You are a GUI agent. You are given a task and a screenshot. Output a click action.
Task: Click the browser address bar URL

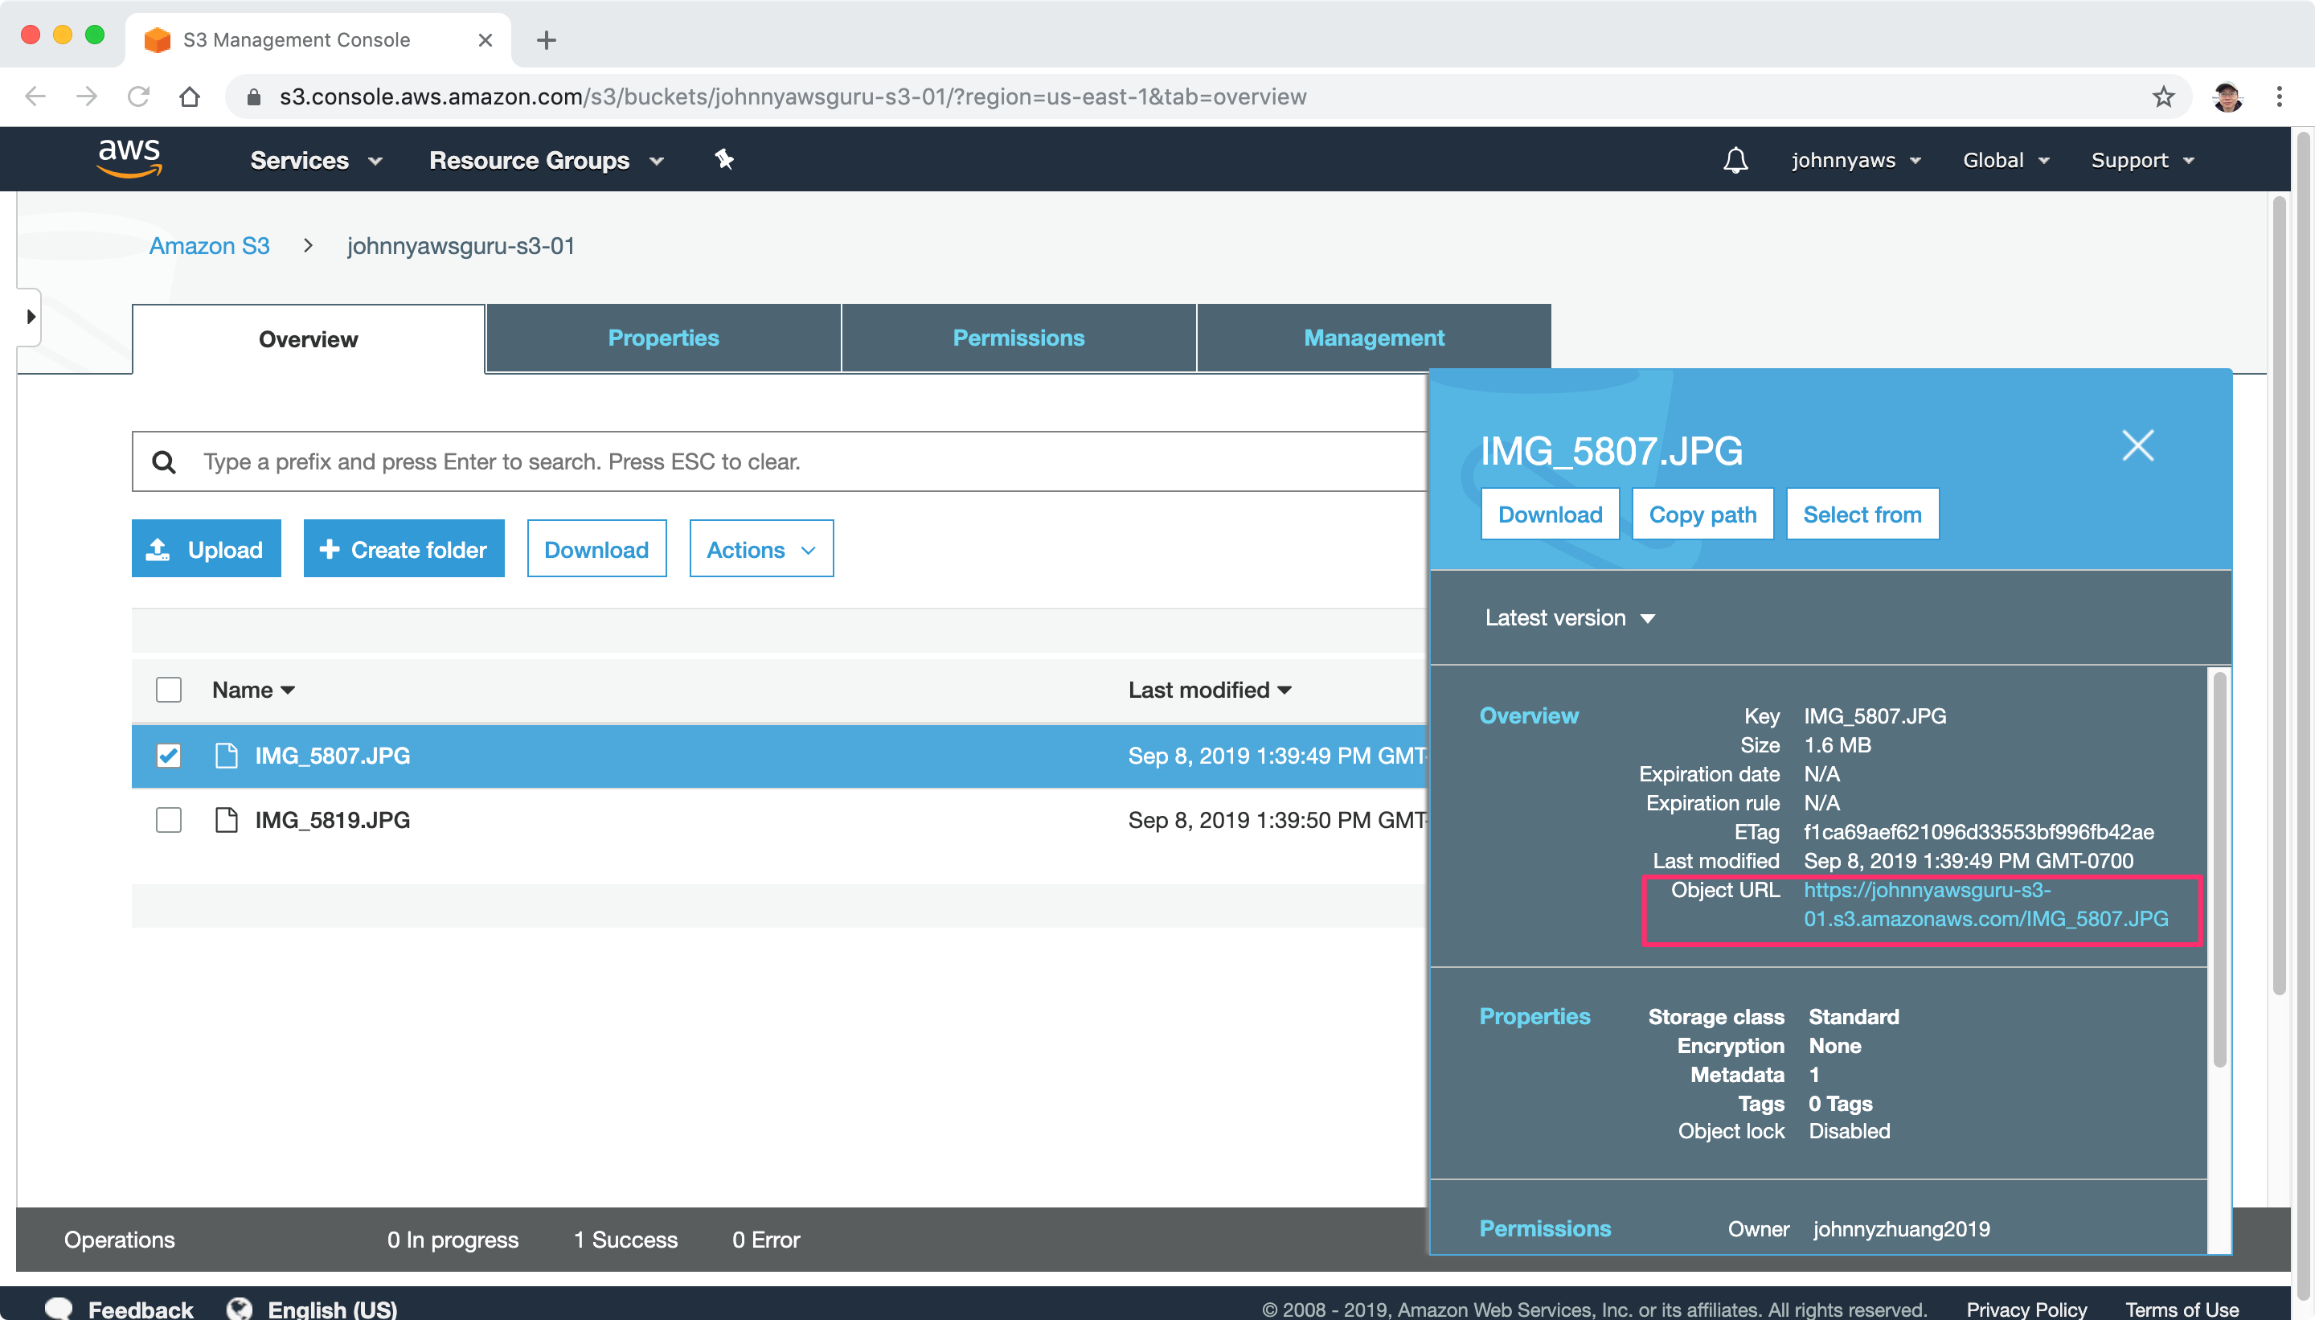(793, 97)
